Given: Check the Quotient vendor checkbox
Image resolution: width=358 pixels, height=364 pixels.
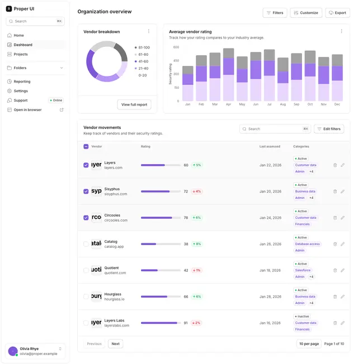Looking at the screenshot, I should click(x=86, y=270).
